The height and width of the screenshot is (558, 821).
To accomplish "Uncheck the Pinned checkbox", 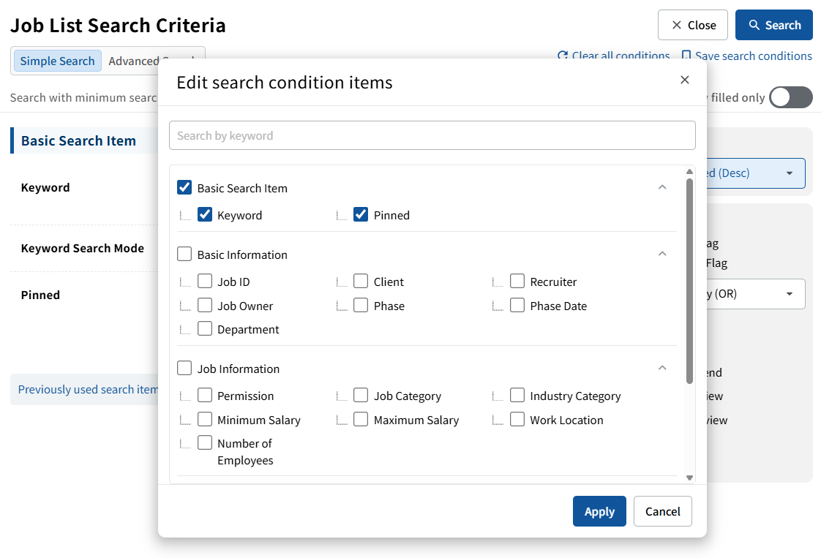I will point(361,215).
